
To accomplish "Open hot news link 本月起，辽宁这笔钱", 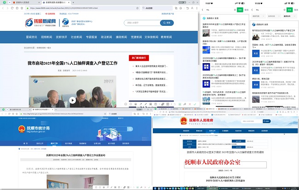I will [151, 85].
